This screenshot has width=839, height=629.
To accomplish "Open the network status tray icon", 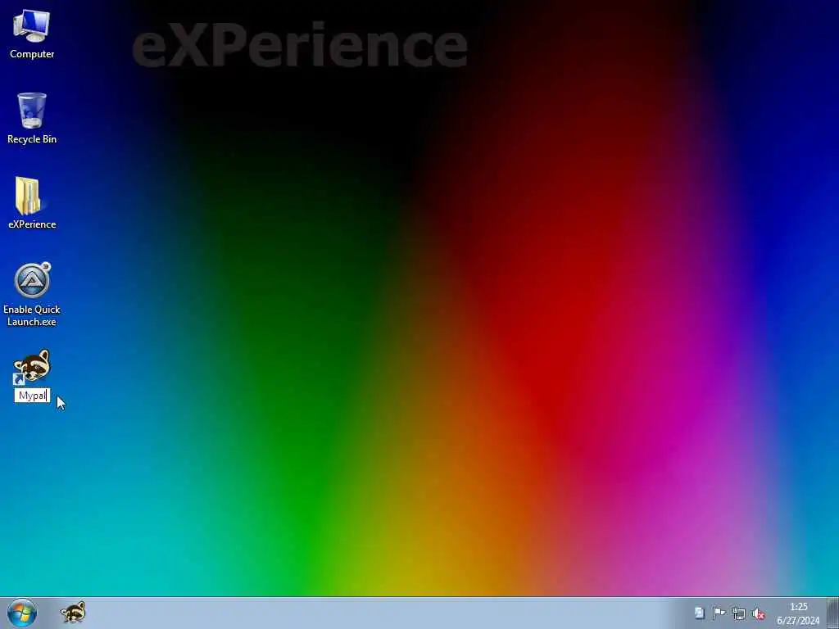I will [739, 613].
